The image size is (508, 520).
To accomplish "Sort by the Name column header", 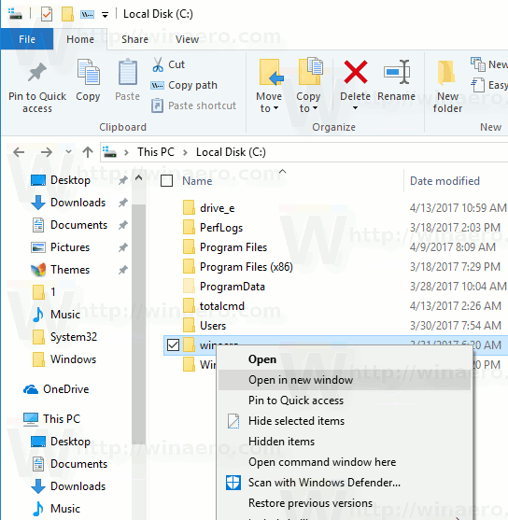I will 197,181.
